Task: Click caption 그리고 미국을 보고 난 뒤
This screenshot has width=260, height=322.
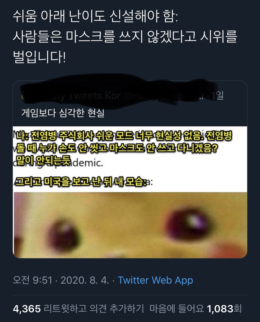Action: 81,182
